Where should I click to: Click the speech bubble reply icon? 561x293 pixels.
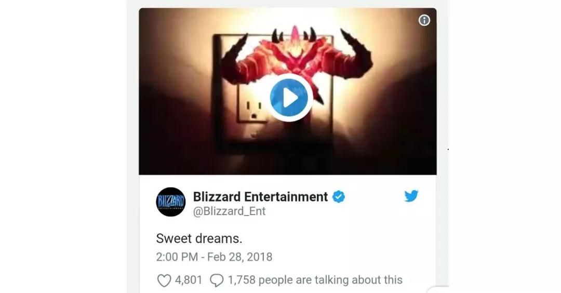[x=217, y=280]
